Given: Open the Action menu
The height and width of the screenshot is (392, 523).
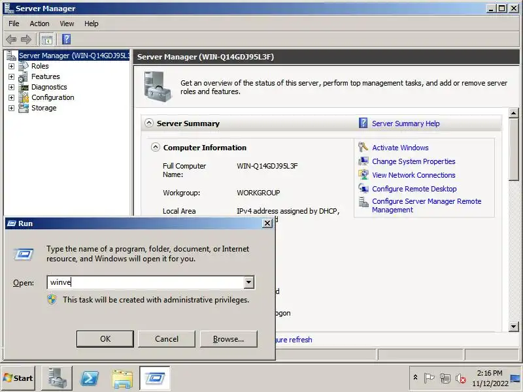Looking at the screenshot, I should (39, 24).
